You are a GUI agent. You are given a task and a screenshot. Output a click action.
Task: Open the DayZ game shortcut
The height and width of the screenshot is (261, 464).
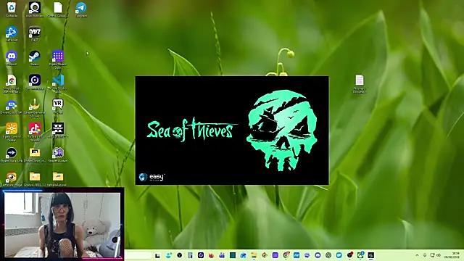coord(35,33)
